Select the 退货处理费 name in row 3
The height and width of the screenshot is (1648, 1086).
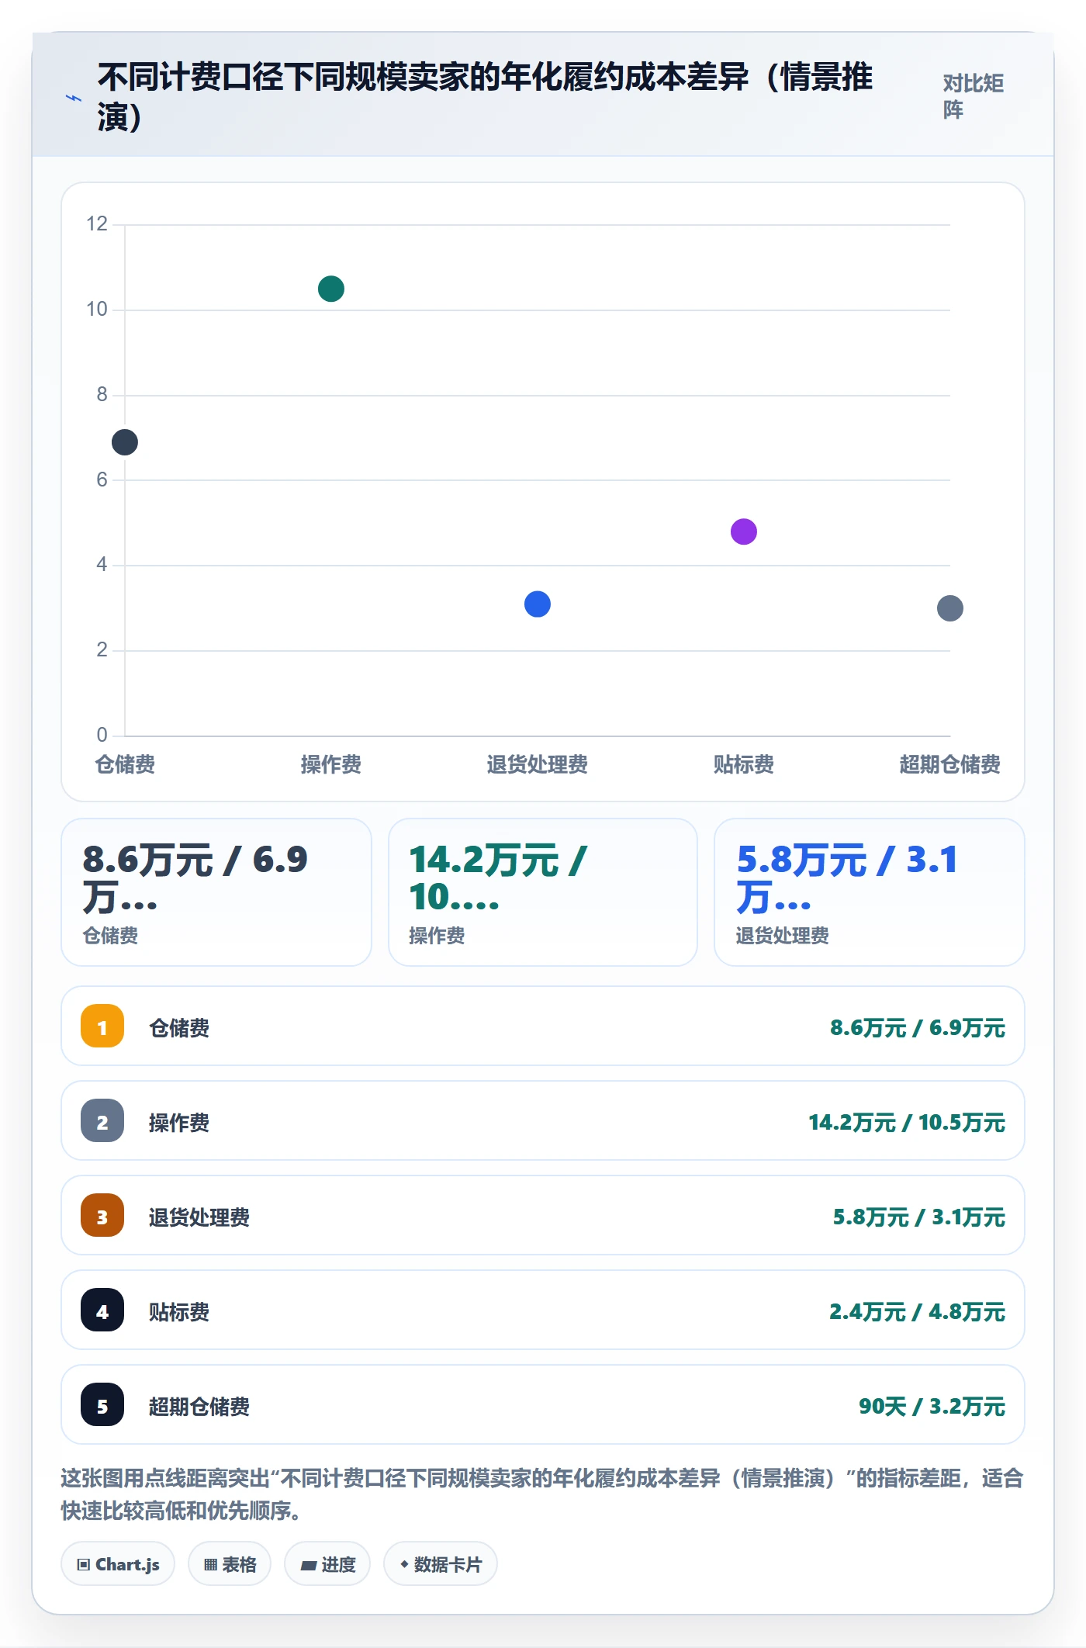(x=199, y=1217)
